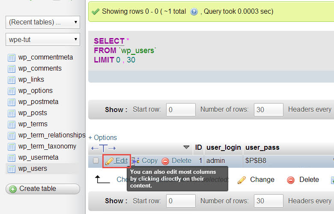Select wp_usermeta table in sidebar
The width and height of the screenshot is (334, 214).
pyautogui.click(x=39, y=158)
